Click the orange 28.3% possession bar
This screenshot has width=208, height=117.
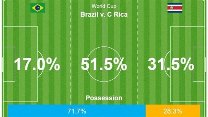tap(173, 111)
